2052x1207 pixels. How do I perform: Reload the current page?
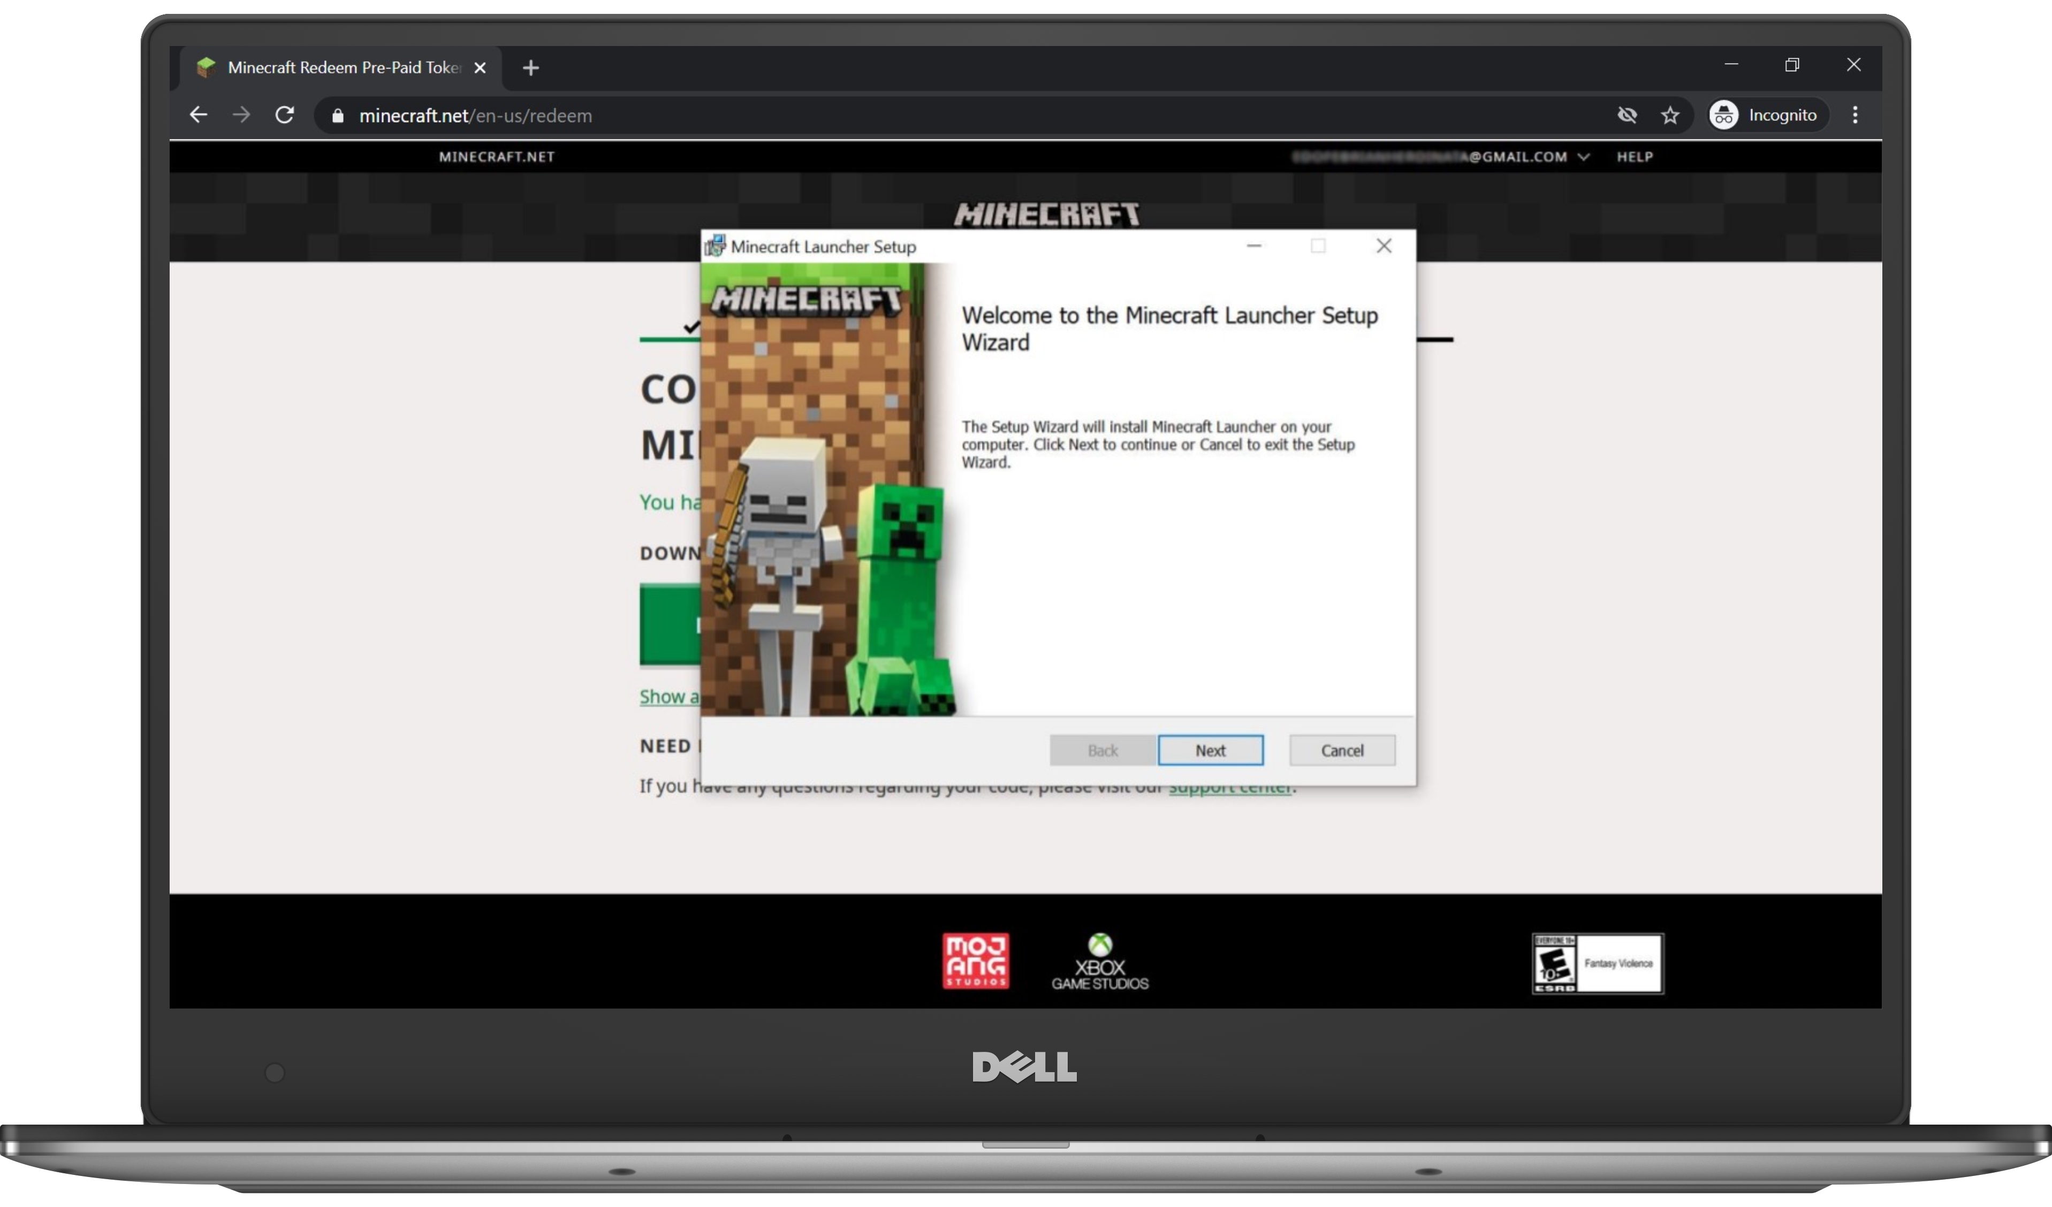[284, 114]
